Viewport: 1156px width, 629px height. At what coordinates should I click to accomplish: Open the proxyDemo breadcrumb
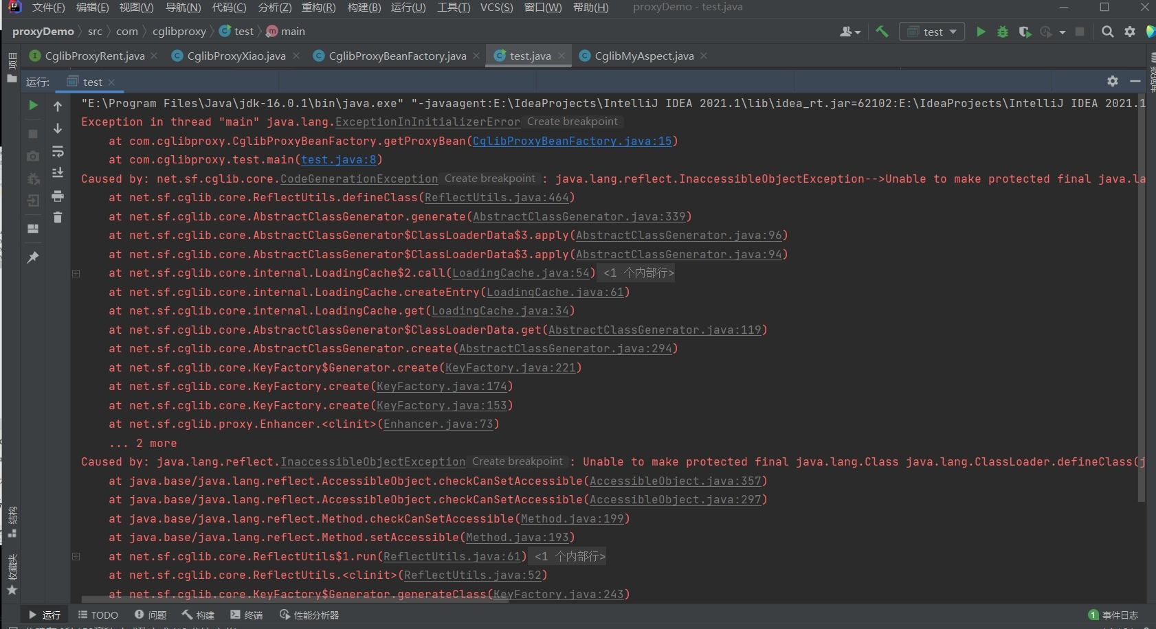pyautogui.click(x=43, y=31)
